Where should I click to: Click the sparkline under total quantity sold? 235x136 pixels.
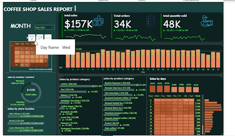pyautogui.click(x=185, y=38)
